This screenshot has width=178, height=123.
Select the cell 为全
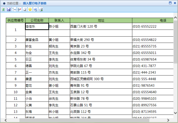pos(37,53)
